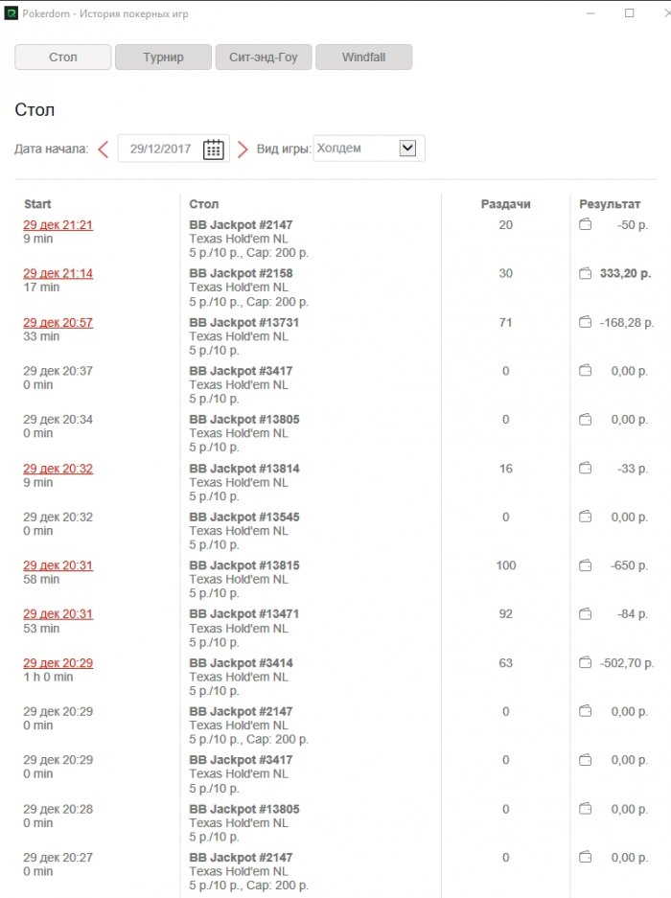The height and width of the screenshot is (898, 671).
Task: Click wallet icon for BB Jackpot #2158 result
Action: pos(585,274)
